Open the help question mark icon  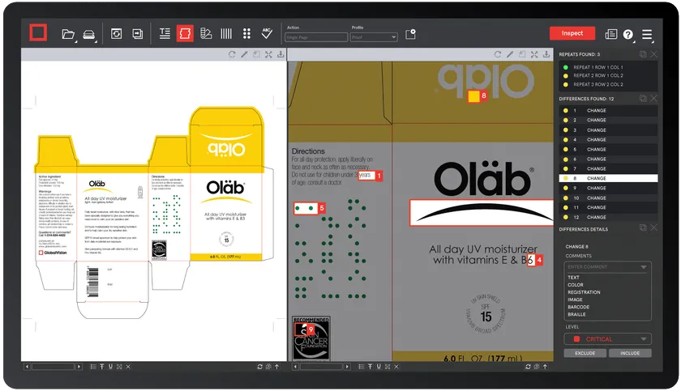628,34
